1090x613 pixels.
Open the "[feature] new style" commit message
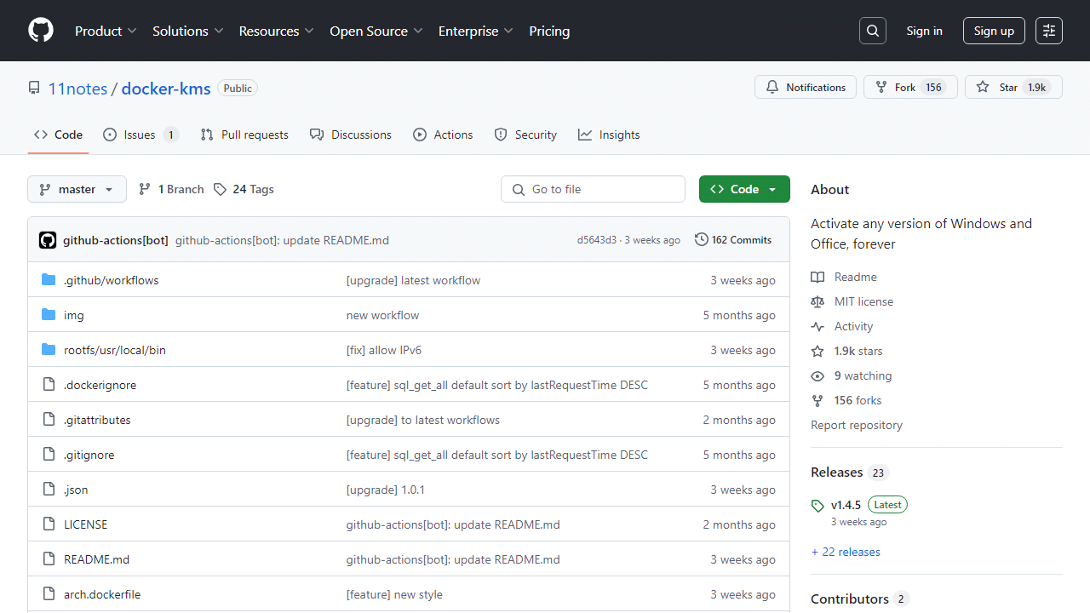coord(394,594)
